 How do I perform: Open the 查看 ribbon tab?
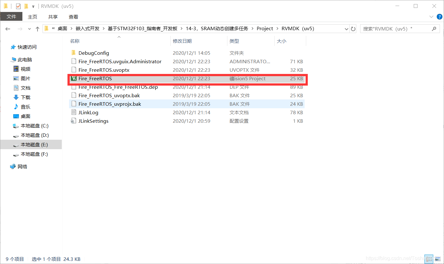pos(73,17)
